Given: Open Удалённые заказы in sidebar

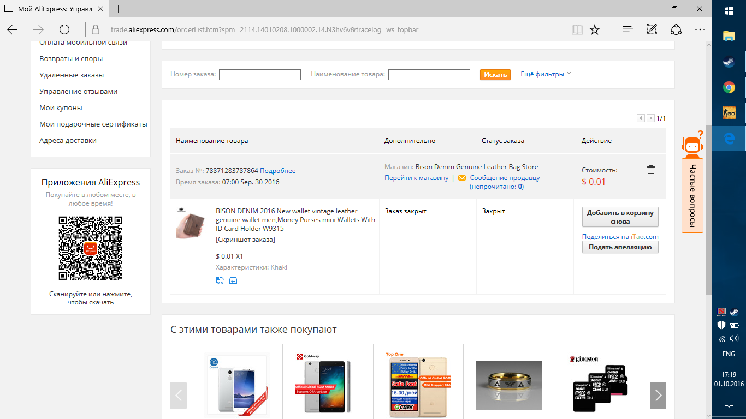Looking at the screenshot, I should (x=72, y=75).
